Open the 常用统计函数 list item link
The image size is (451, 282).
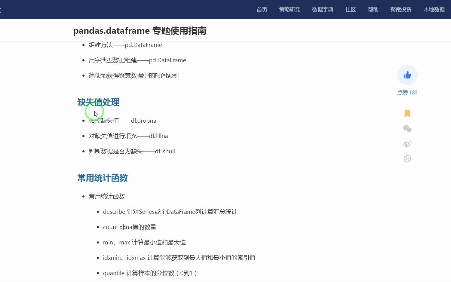[x=107, y=196]
